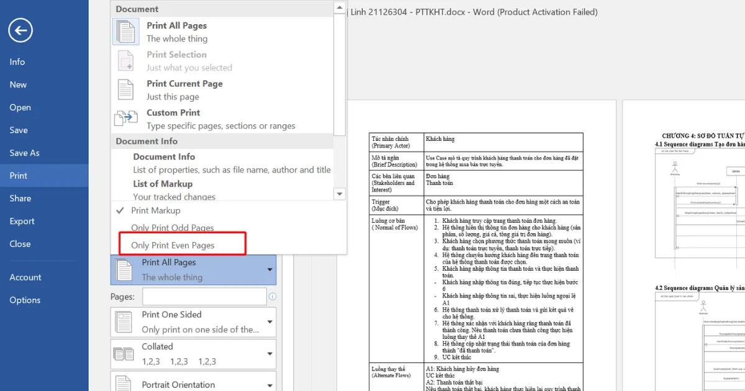This screenshot has width=745, height=391.
Task: Select Document Info list of properties option
Action: tap(222, 163)
